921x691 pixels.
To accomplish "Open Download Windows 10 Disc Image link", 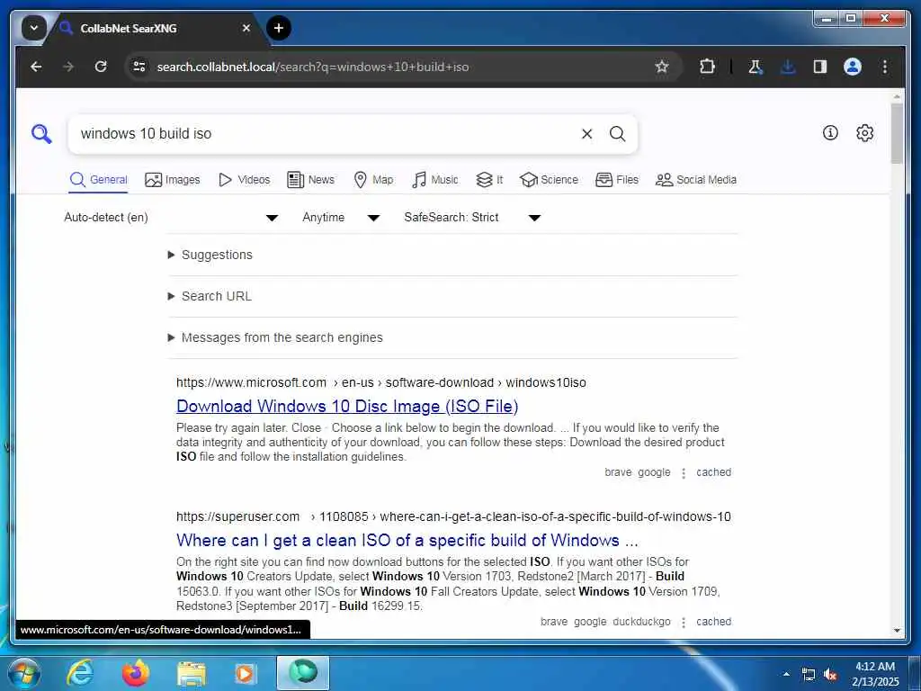I will coord(347,406).
